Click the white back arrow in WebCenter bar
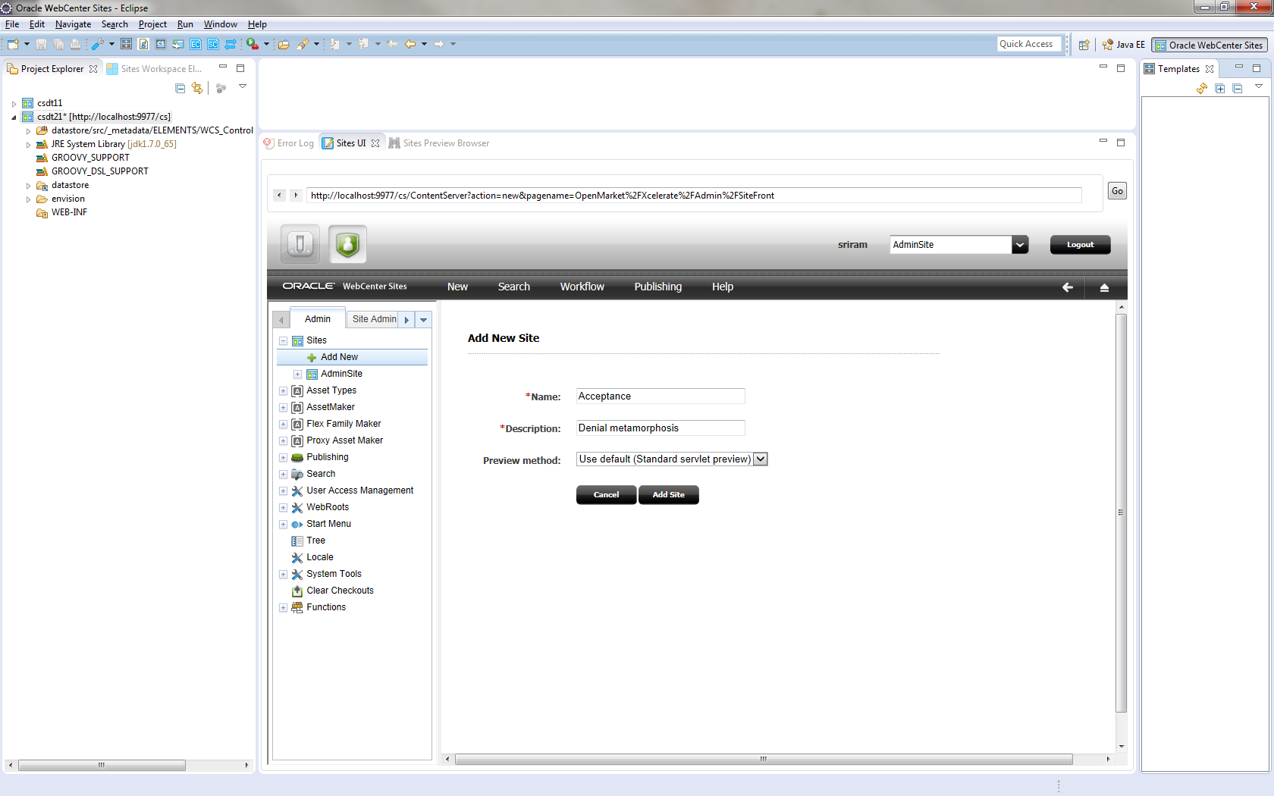The width and height of the screenshot is (1274, 796). coord(1068,287)
